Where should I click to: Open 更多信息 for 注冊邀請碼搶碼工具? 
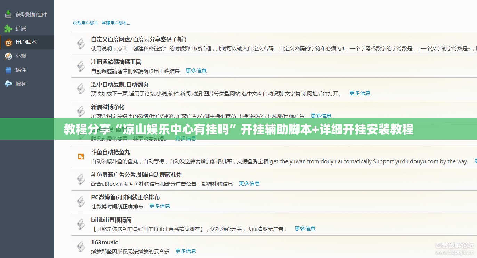pos(196,71)
